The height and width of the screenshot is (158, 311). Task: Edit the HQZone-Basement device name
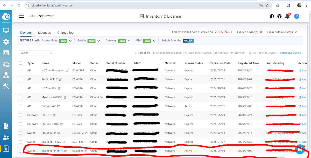(x=67, y=71)
